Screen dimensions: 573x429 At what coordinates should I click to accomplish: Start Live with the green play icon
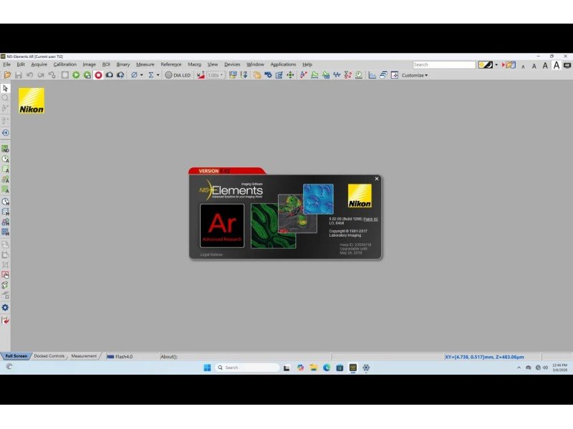point(76,75)
